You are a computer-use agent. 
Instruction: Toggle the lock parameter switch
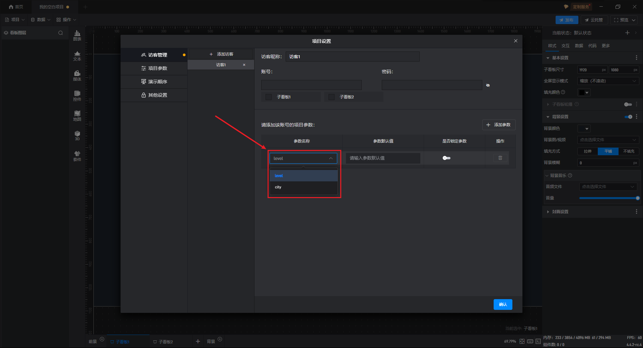[x=446, y=158]
